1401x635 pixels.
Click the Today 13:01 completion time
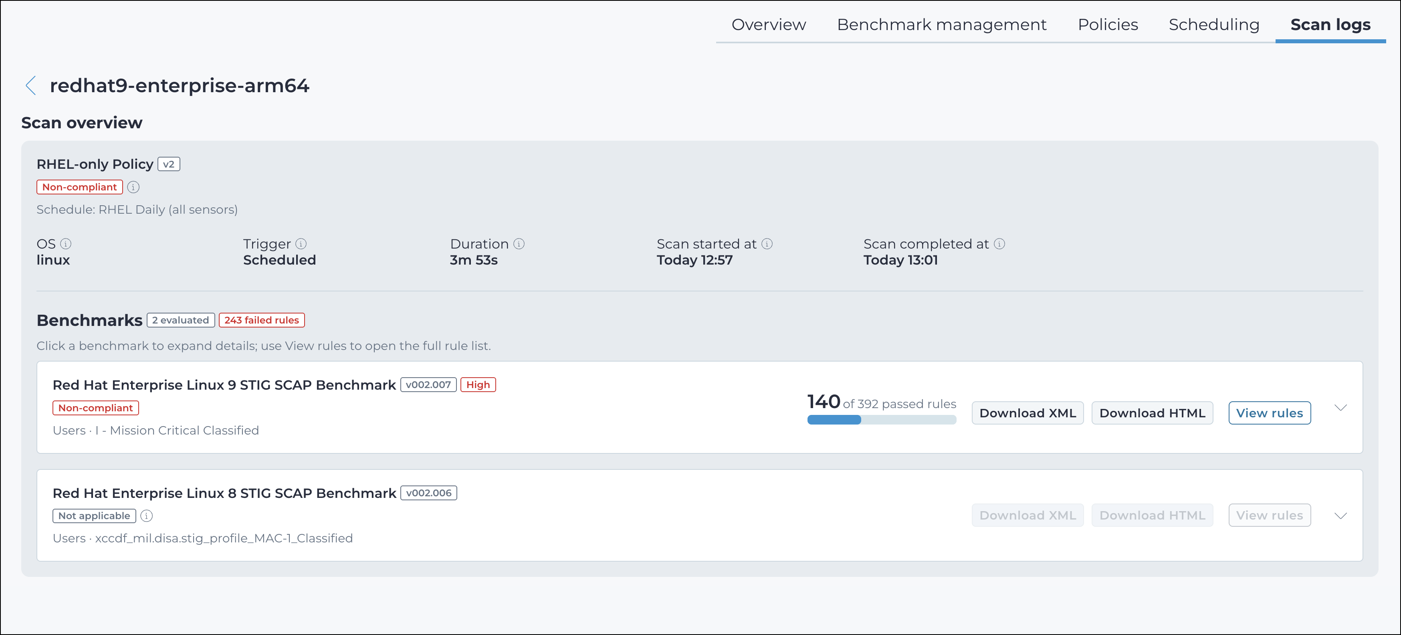click(x=900, y=260)
